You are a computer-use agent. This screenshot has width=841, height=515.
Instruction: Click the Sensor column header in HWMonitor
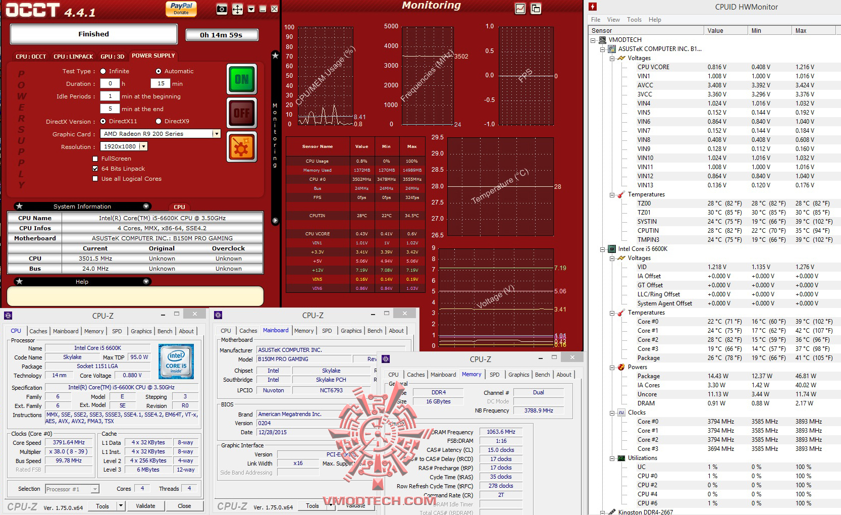[647, 31]
